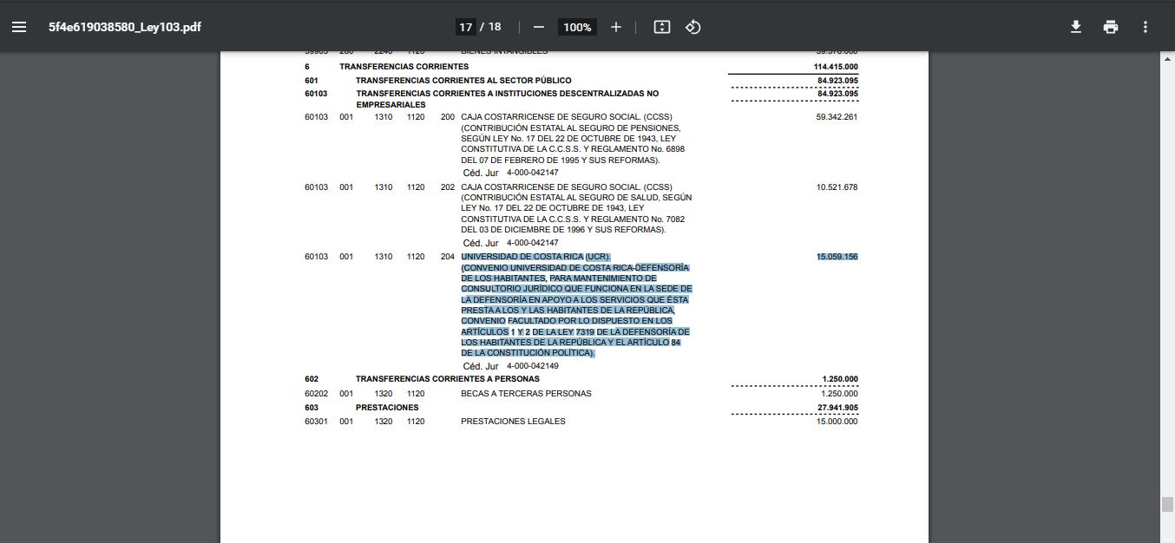The image size is (1175, 543).
Task: Click the Céd. Jur 4-000-042149 text
Action: (x=510, y=366)
